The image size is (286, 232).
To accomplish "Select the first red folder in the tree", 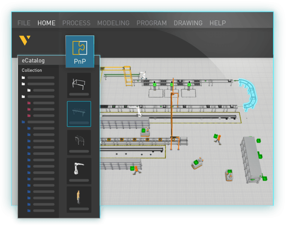I will tap(29, 103).
